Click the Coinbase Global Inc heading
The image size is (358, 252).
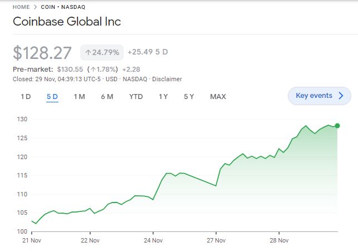pos(67,22)
